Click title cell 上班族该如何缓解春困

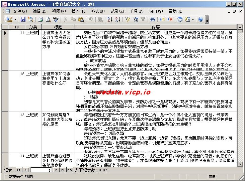point(58,91)
